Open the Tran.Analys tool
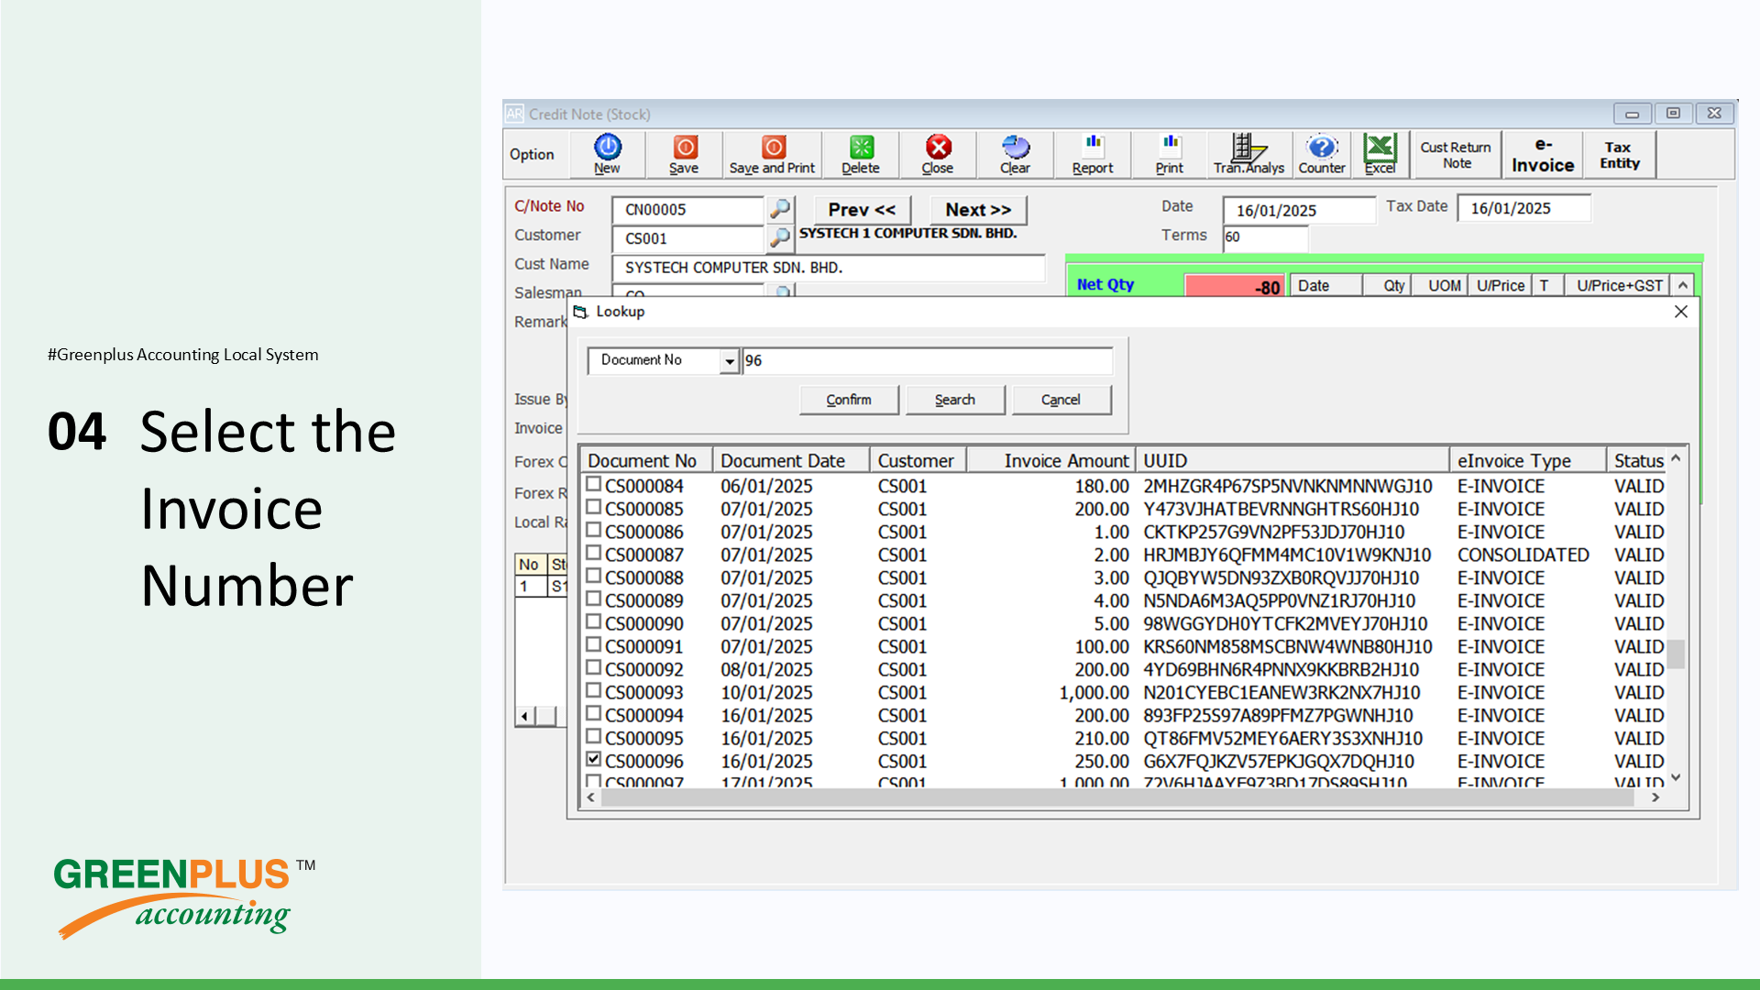The height and width of the screenshot is (990, 1760). point(1248,153)
